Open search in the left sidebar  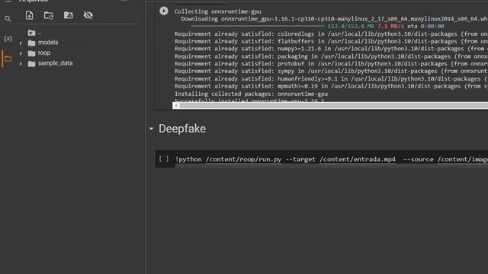(x=8, y=19)
